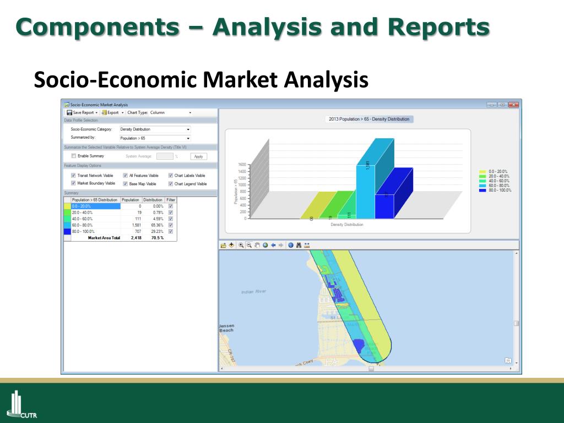Click the 29.23% distribution cell
Image resolution: width=564 pixels, height=423 pixels.
tap(154, 231)
